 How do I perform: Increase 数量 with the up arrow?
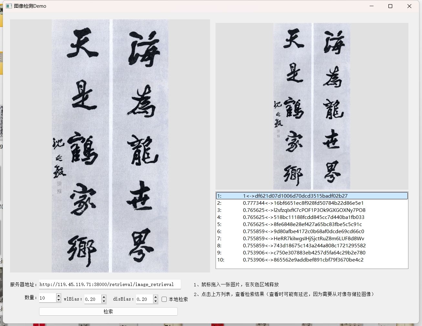point(58,296)
